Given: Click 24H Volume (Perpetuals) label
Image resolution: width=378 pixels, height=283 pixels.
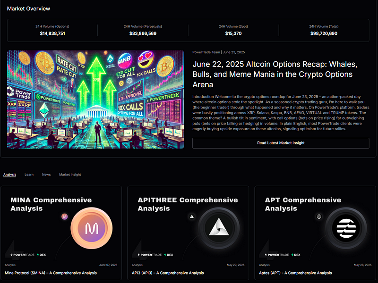Looking at the screenshot, I should (143, 26).
